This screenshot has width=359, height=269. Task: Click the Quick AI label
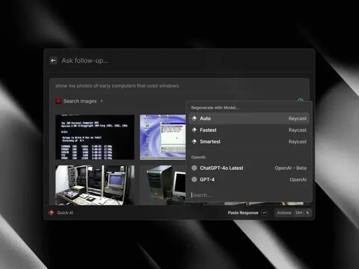65,213
